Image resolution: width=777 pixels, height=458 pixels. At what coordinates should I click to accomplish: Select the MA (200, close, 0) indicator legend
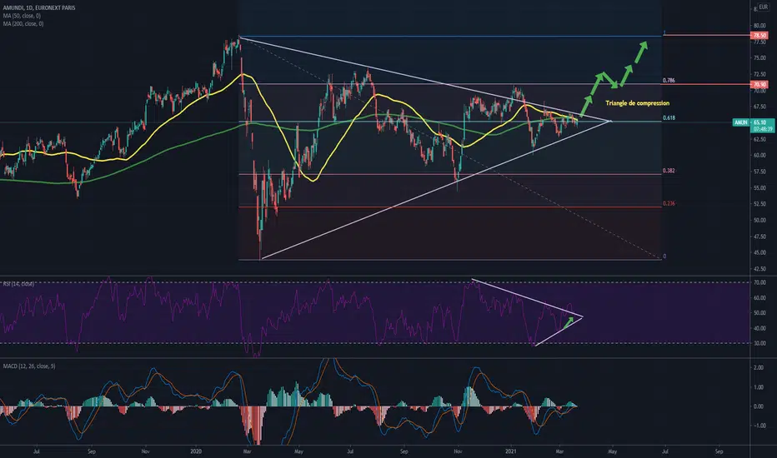point(23,24)
